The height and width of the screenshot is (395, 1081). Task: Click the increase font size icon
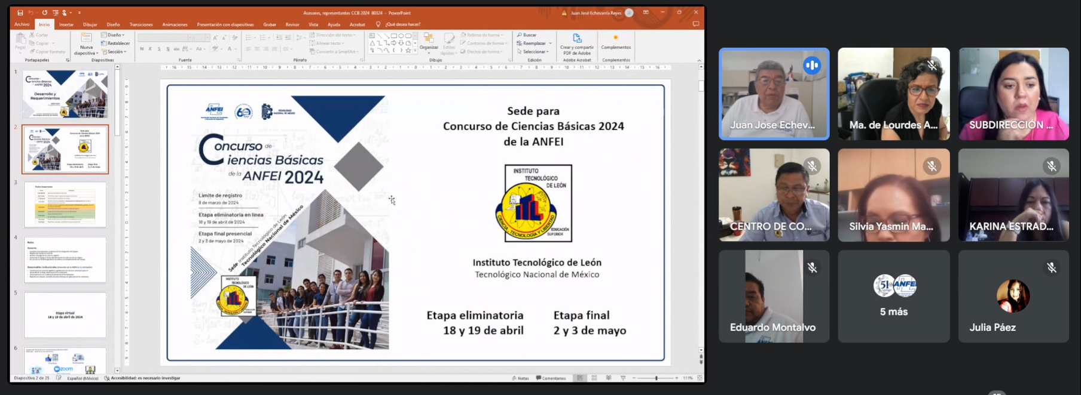click(215, 38)
